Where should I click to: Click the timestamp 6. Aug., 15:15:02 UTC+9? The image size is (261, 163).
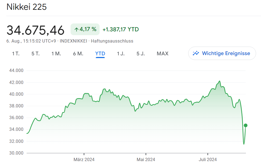coord(31,41)
